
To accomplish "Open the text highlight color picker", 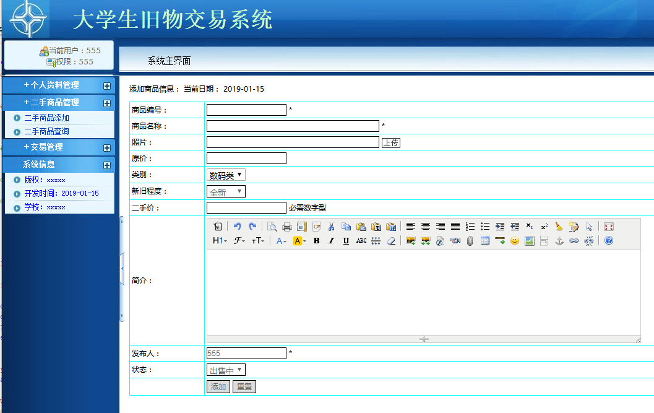I will 300,241.
